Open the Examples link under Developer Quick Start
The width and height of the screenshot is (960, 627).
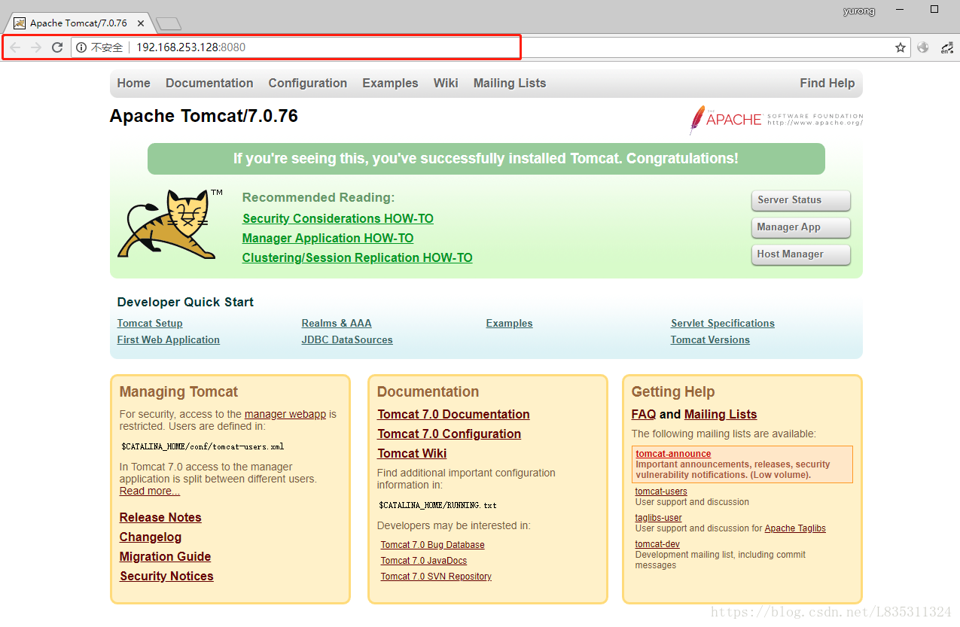click(x=509, y=323)
